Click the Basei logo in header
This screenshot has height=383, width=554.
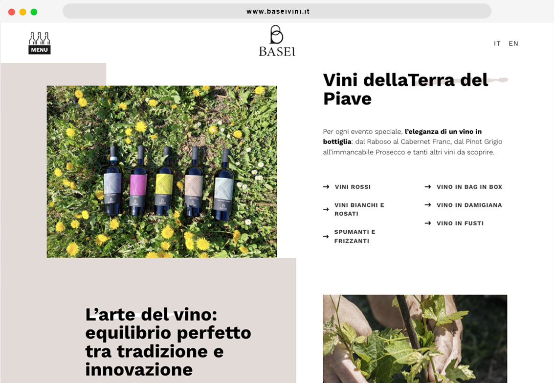[277, 40]
